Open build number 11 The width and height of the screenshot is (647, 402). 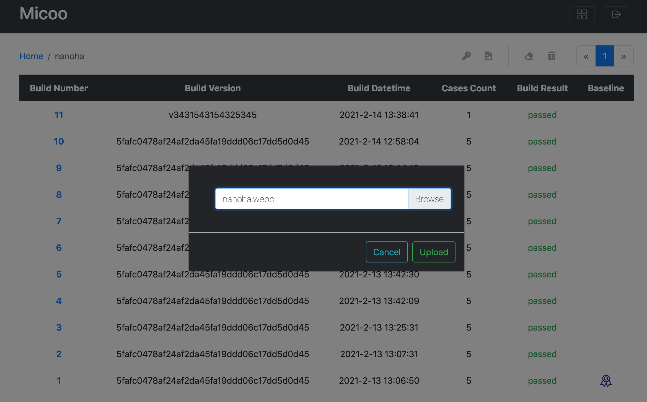click(59, 115)
